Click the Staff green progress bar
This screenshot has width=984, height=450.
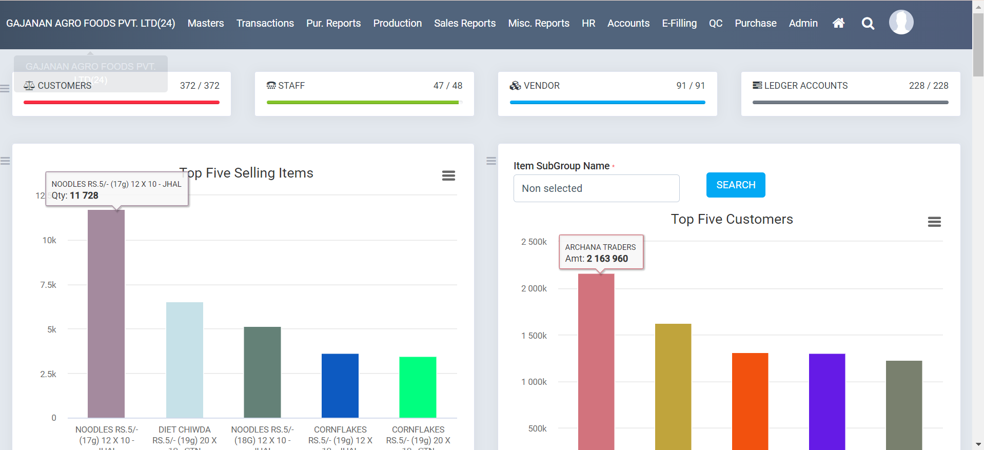tap(362, 103)
